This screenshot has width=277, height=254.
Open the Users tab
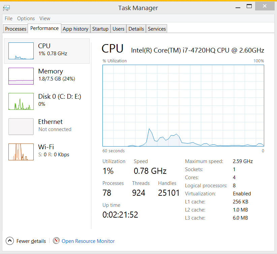[x=118, y=29]
